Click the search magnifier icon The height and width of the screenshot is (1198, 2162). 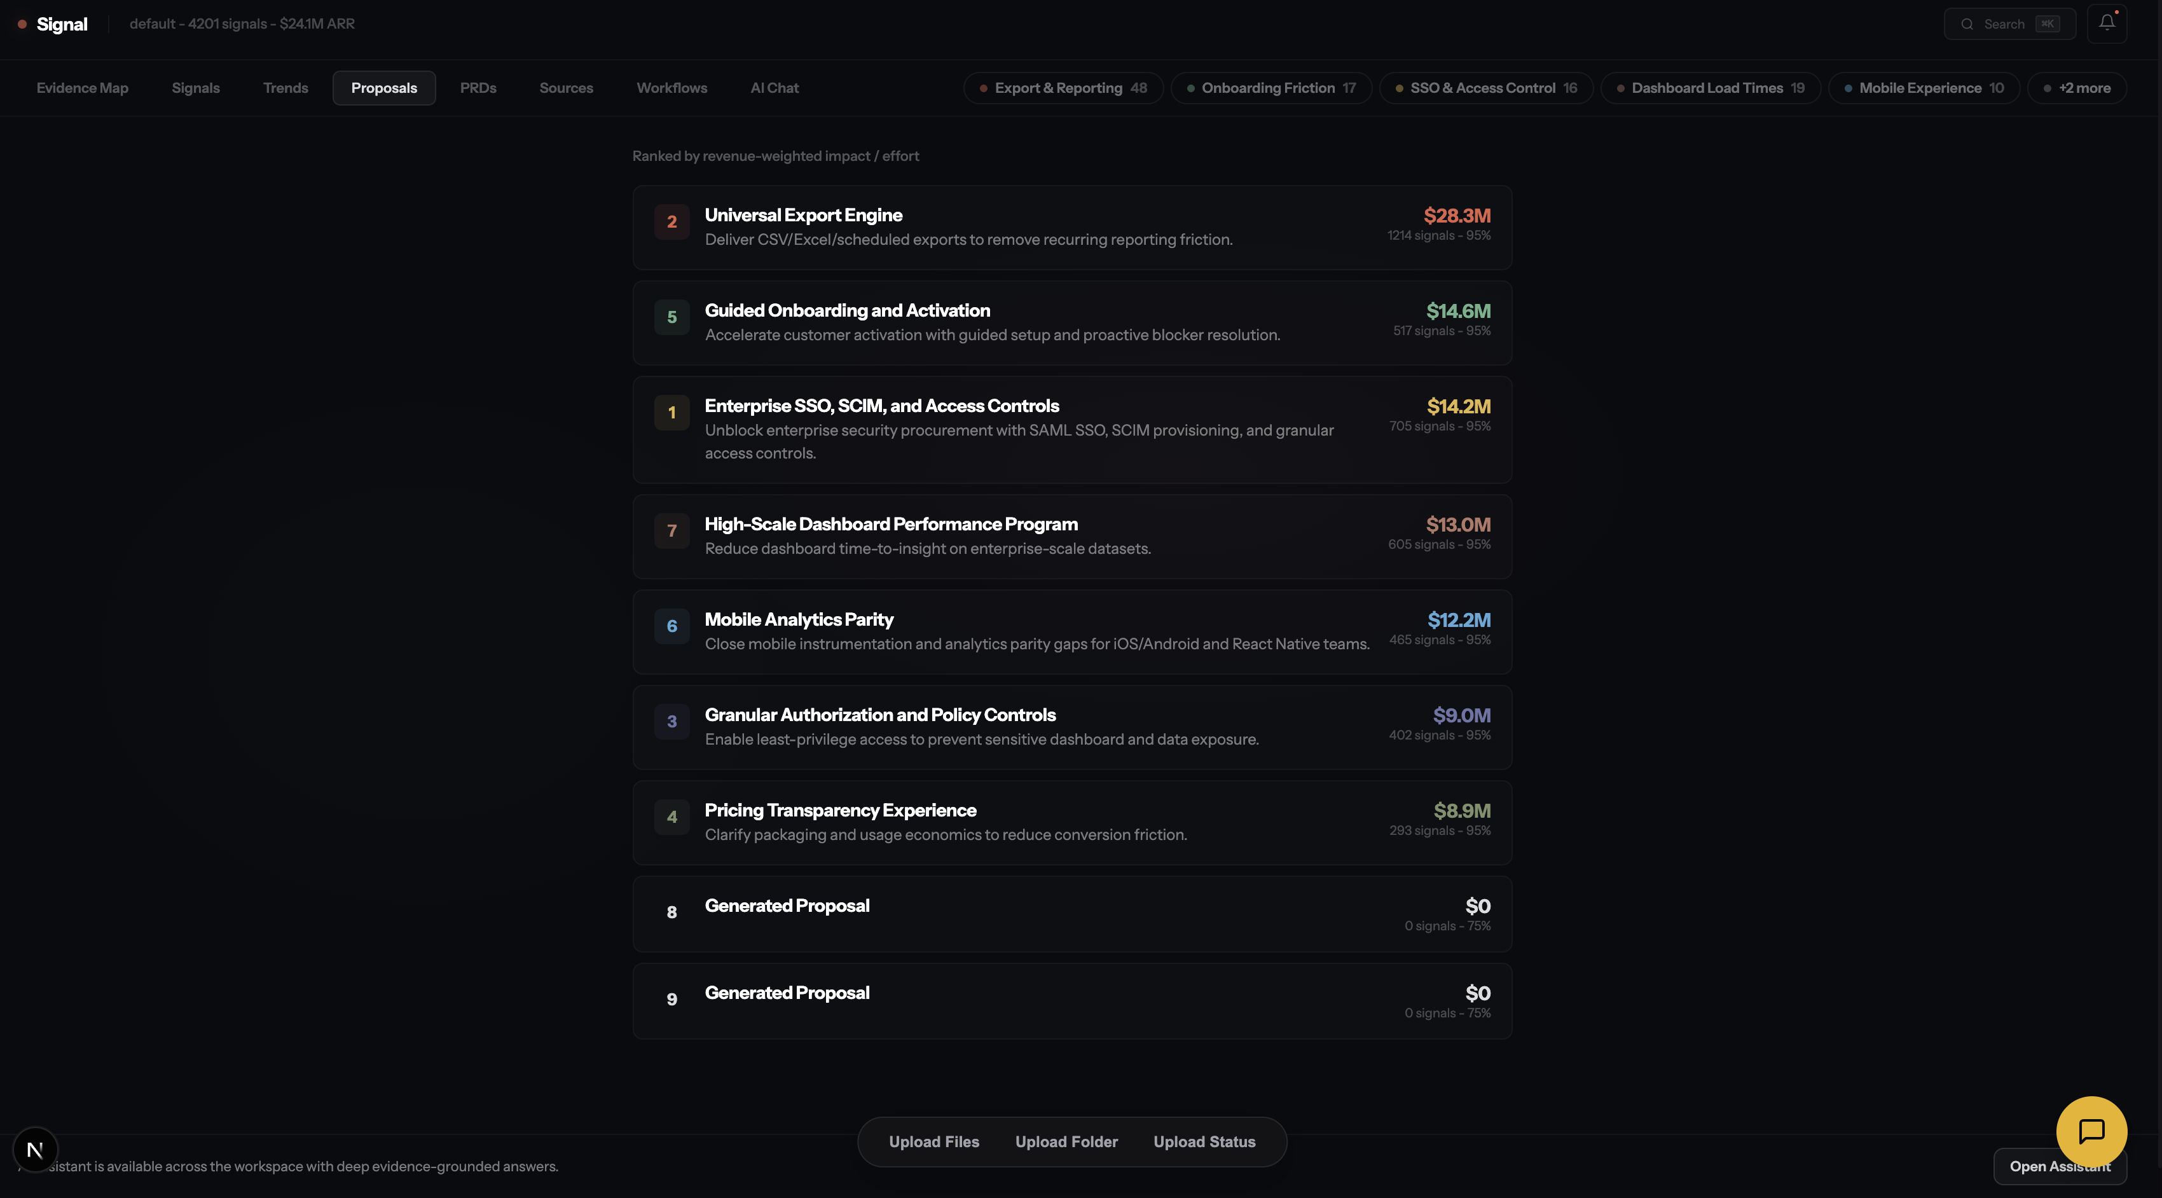1966,24
